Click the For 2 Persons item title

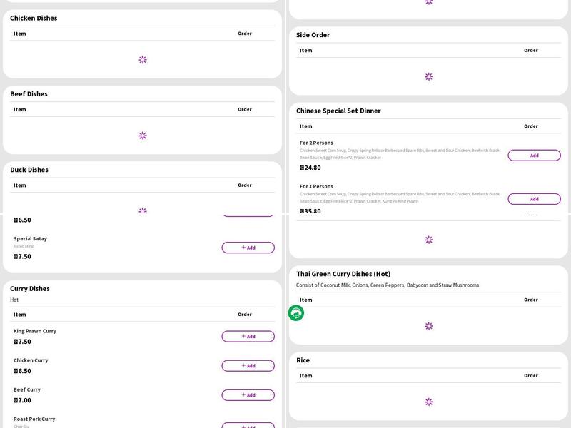pyautogui.click(x=316, y=143)
